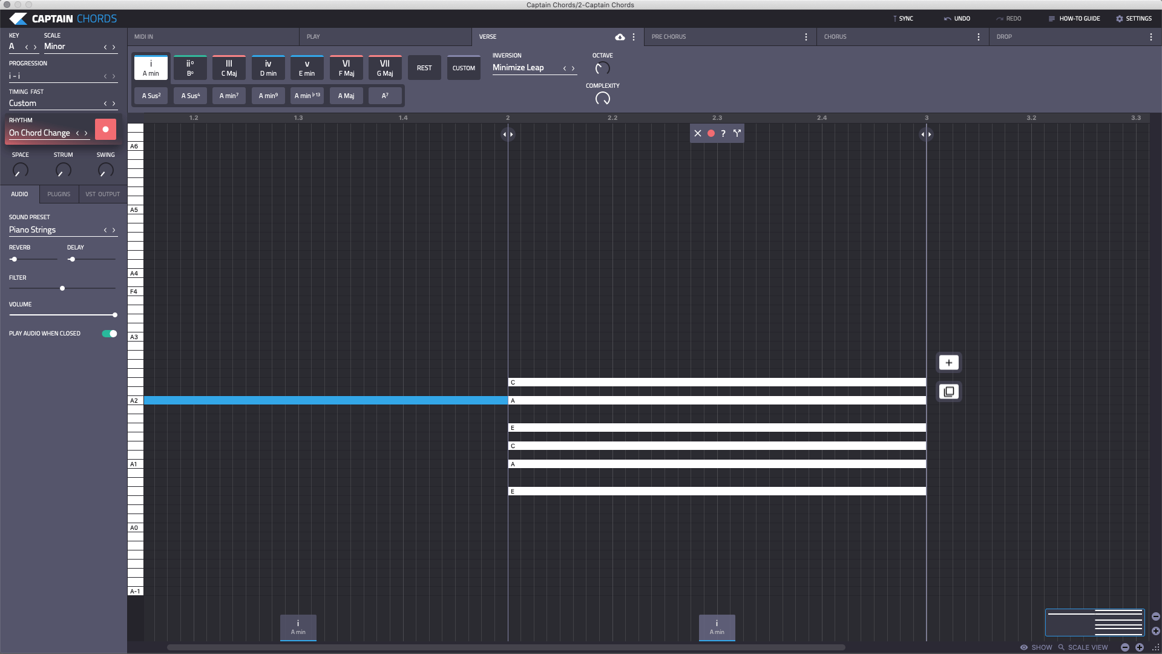The image size is (1162, 654).
Task: Open the Drop tab options menu
Action: pos(1151,37)
